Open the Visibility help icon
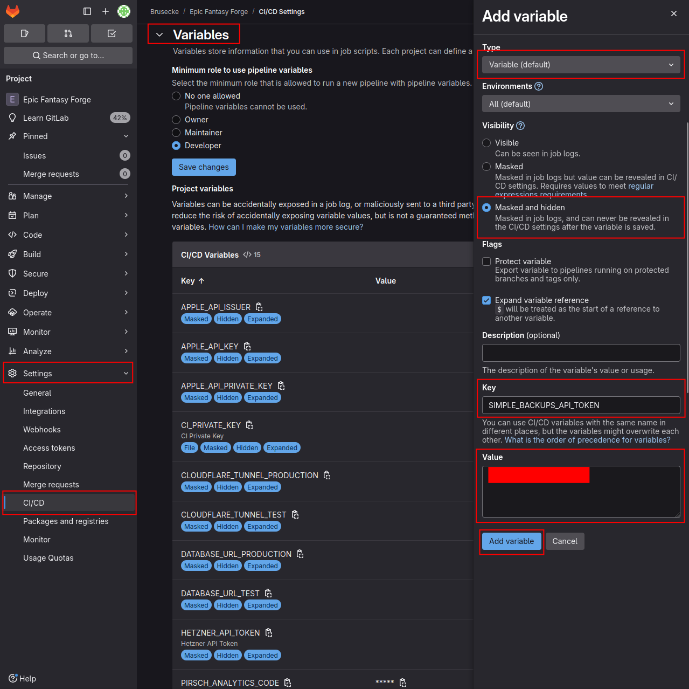This screenshot has height=689, width=689. (520, 126)
